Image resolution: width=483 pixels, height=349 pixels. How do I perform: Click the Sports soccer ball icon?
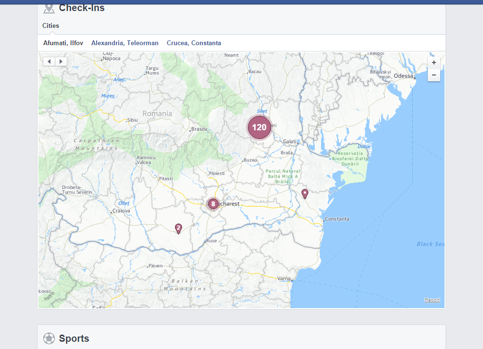tap(49, 338)
